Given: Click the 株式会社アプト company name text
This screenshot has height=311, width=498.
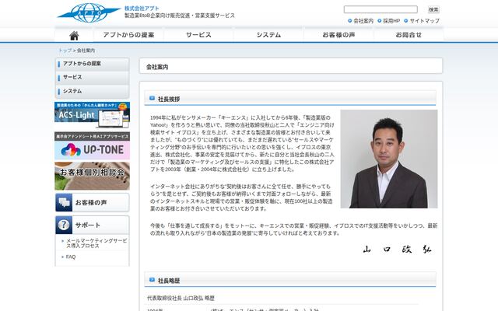Looking at the screenshot, I should coord(142,9).
